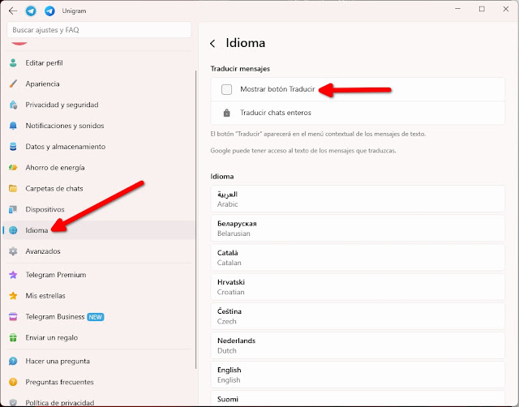Open Dispositivos settings

pyautogui.click(x=99, y=209)
